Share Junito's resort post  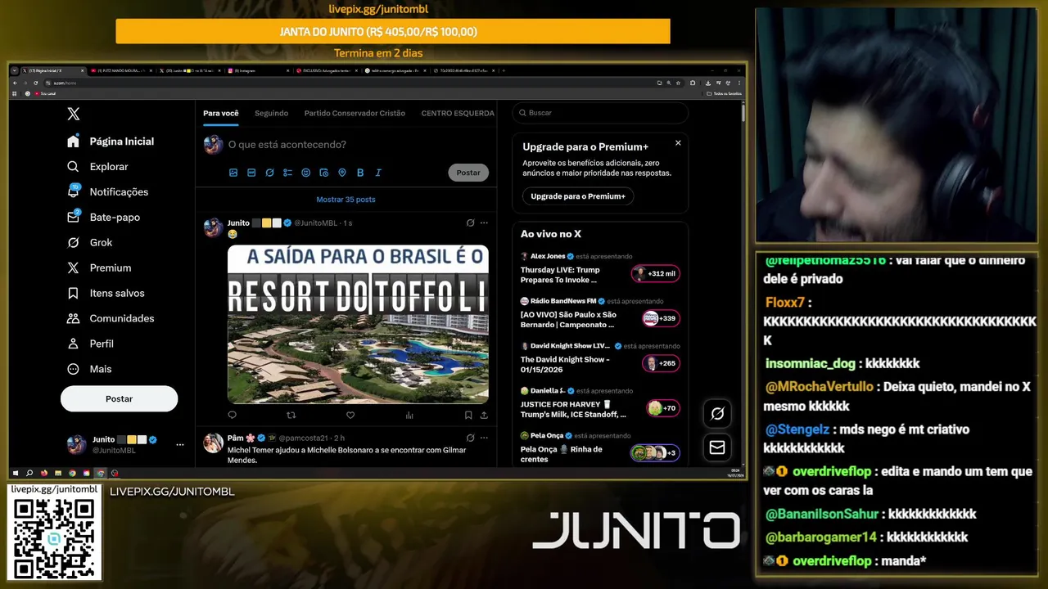coord(484,416)
